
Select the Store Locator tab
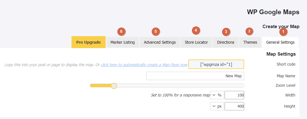point(196,42)
